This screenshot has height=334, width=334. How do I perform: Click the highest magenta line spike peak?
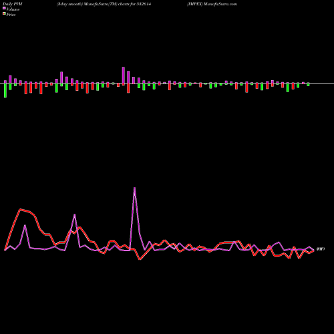pyautogui.click(x=134, y=188)
